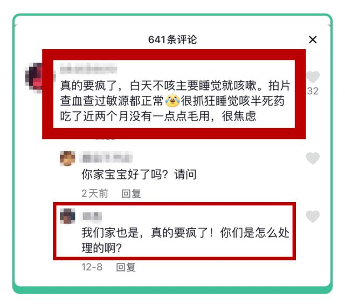The image size is (345, 307).
Task: Tap 回复 next to 2天前
Action: [x=131, y=194]
